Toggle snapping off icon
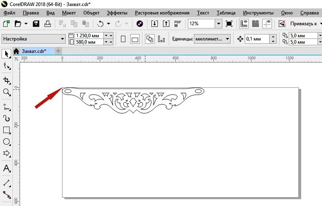Viewport: 322px width, 206px height. 282,23
